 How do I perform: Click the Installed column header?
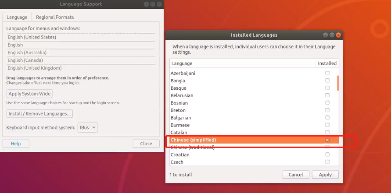[x=327, y=63]
